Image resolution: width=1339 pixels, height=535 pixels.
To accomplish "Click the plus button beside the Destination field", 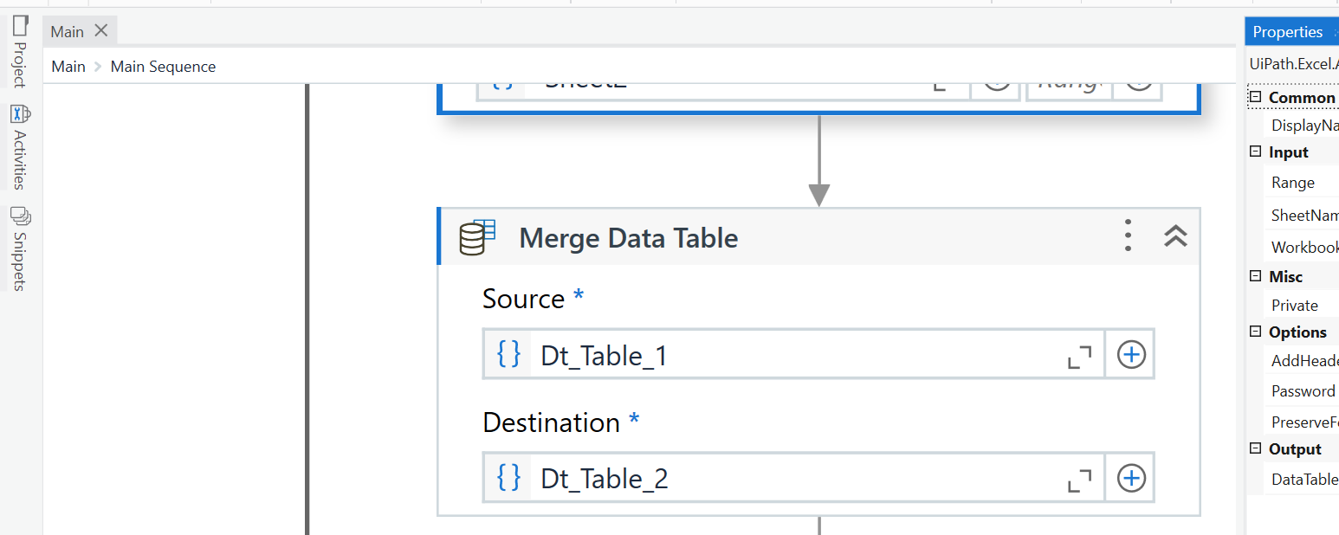I will [1131, 478].
